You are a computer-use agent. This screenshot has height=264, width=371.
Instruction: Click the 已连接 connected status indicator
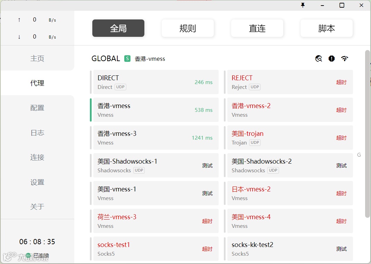(x=37, y=255)
